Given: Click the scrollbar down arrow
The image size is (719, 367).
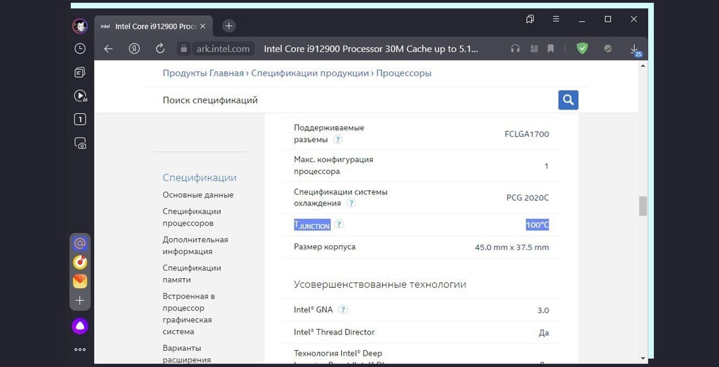Looking at the screenshot, I should 643,358.
